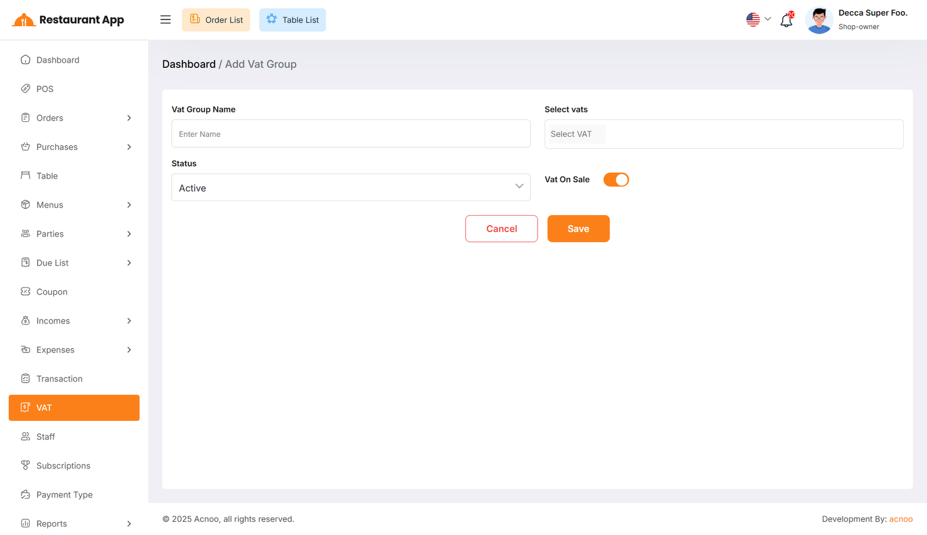Click the Subscriptions trophy icon in sidebar

tap(25, 465)
